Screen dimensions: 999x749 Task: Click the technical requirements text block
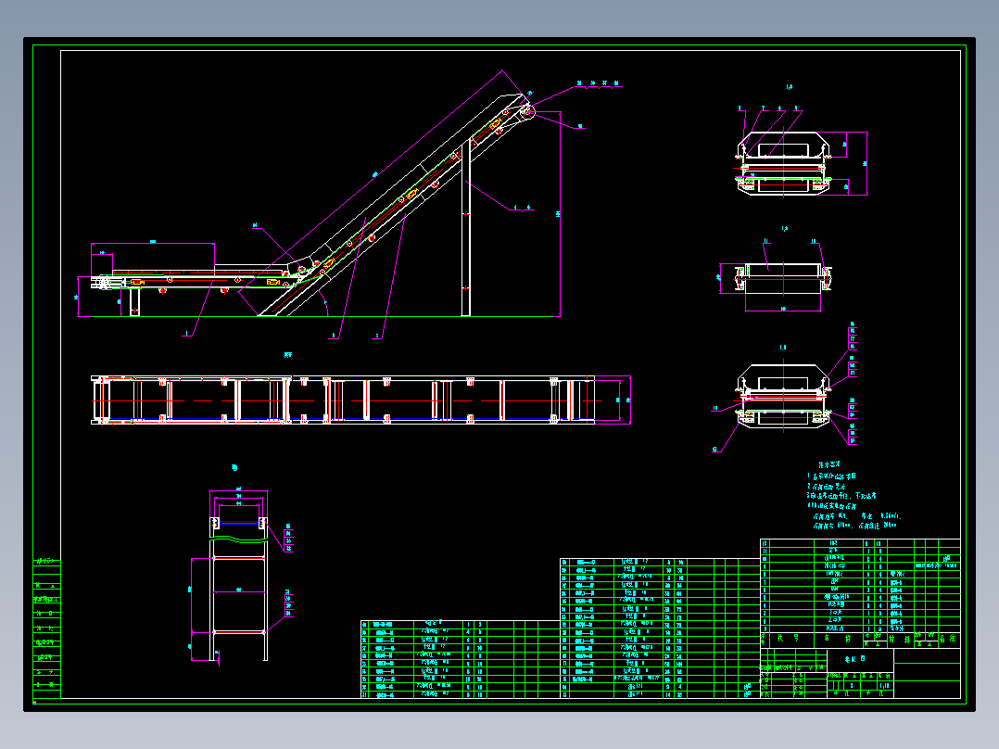coord(854,496)
